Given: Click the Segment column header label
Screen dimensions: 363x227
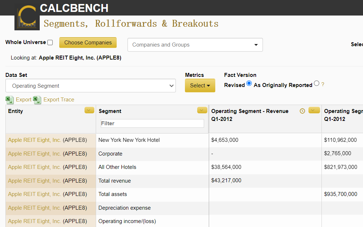Looking at the screenshot, I should pos(110,111).
